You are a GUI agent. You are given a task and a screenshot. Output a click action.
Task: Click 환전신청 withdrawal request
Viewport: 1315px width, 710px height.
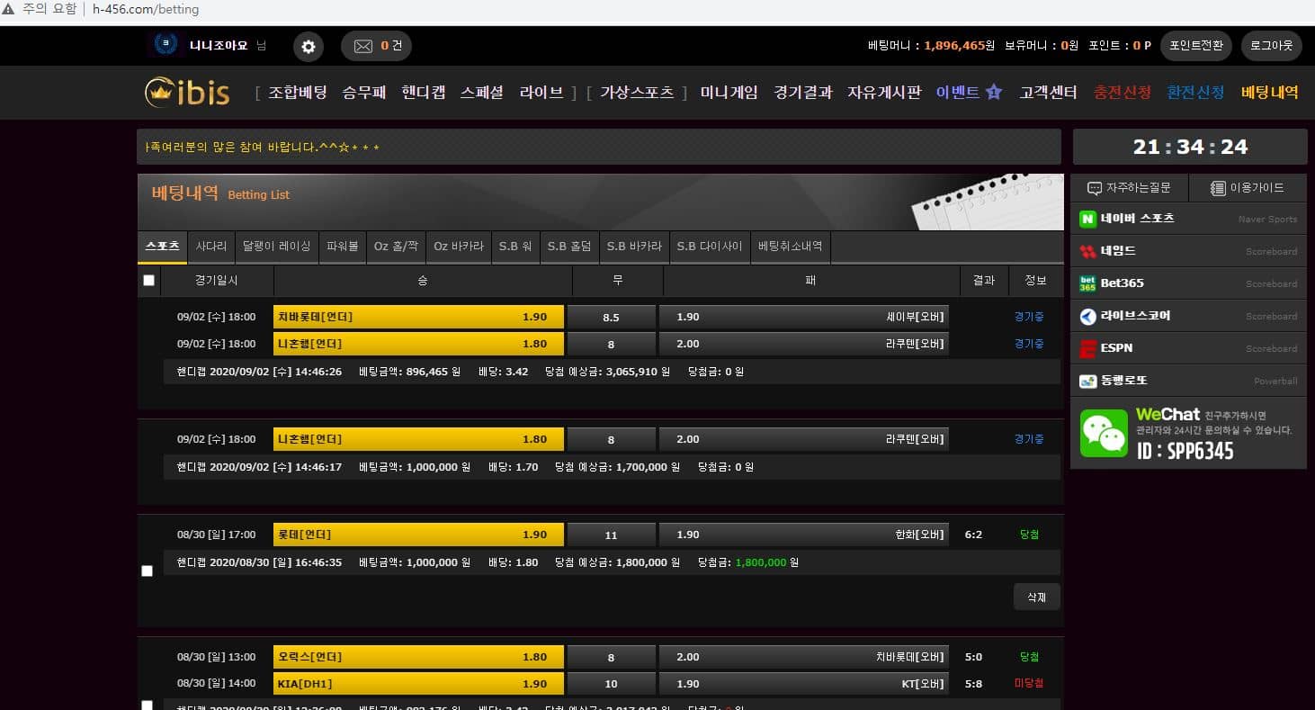click(1196, 92)
